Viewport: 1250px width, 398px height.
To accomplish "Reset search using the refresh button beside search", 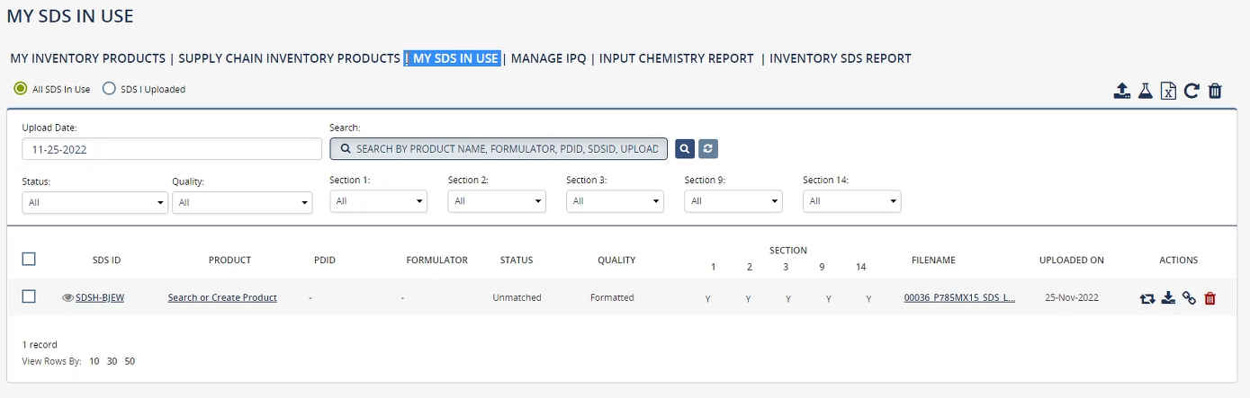I will coord(708,148).
